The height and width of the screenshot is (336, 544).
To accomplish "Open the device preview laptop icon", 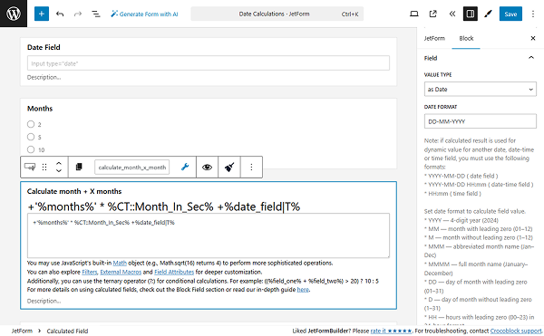I will [x=414, y=14].
